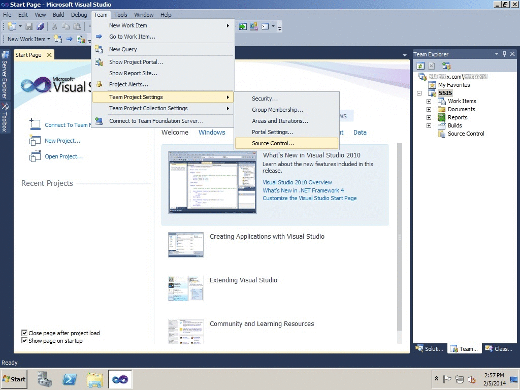Click the Builds calendar icon
The height and width of the screenshot is (390, 520).
coord(441,126)
